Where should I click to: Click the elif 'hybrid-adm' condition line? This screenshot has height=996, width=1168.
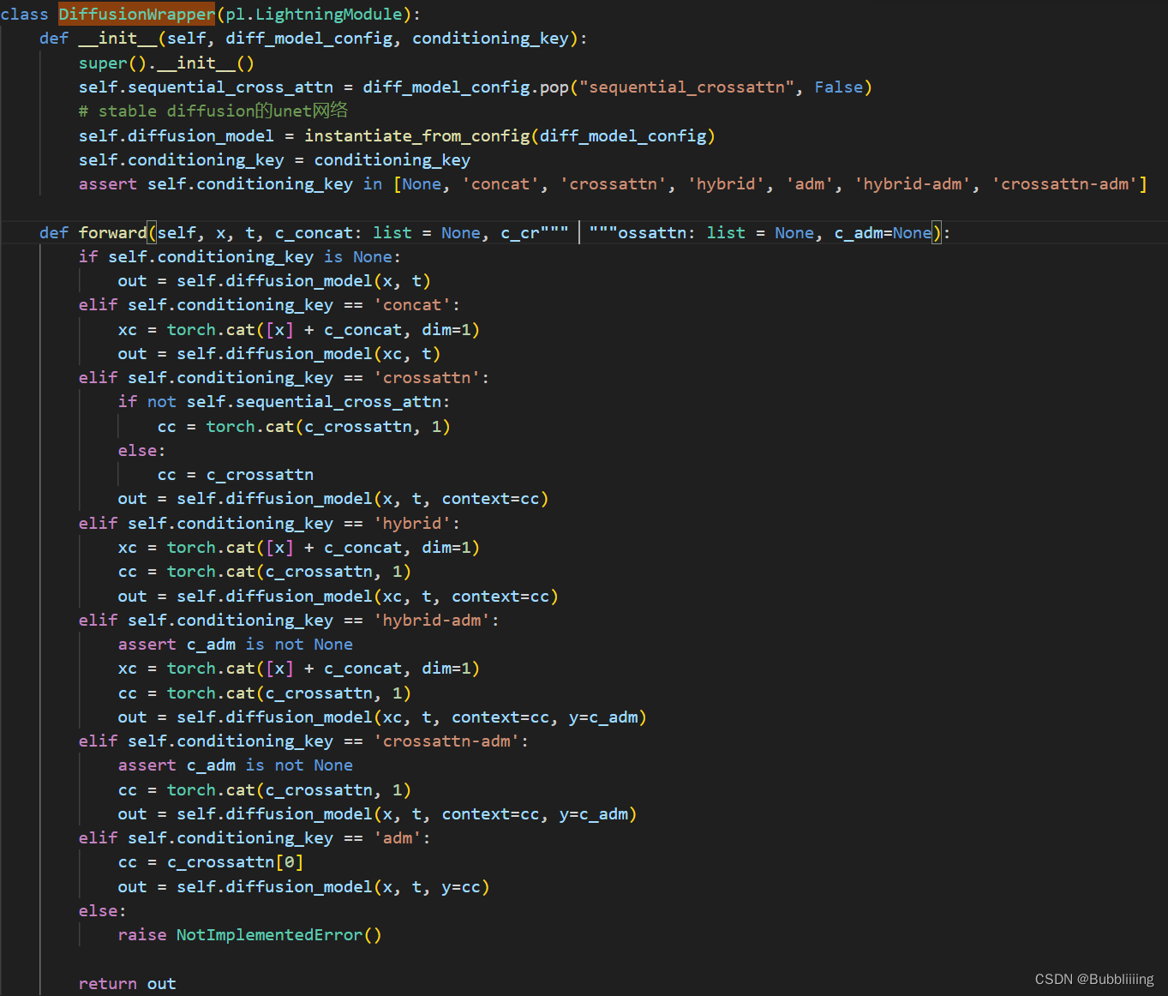pos(290,621)
